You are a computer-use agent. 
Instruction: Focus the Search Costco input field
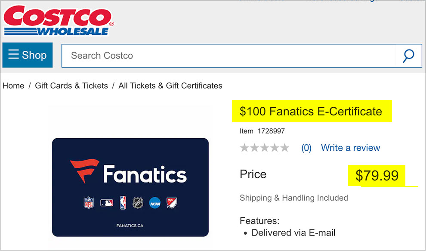tap(228, 56)
